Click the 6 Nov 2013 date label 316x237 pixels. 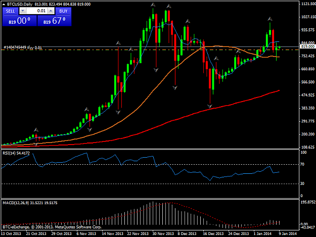click(86, 233)
